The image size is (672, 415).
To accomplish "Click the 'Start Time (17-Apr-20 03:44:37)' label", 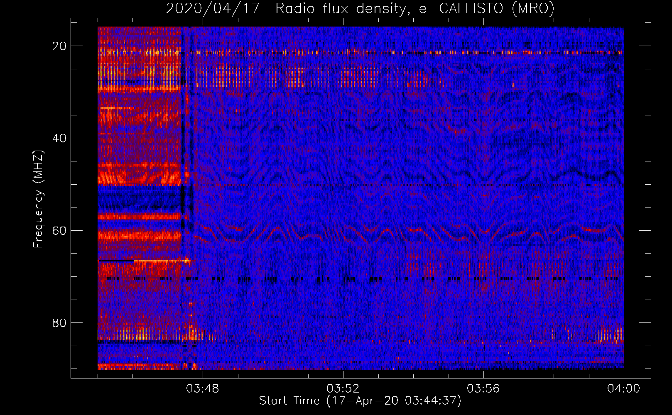I will coord(360,401).
